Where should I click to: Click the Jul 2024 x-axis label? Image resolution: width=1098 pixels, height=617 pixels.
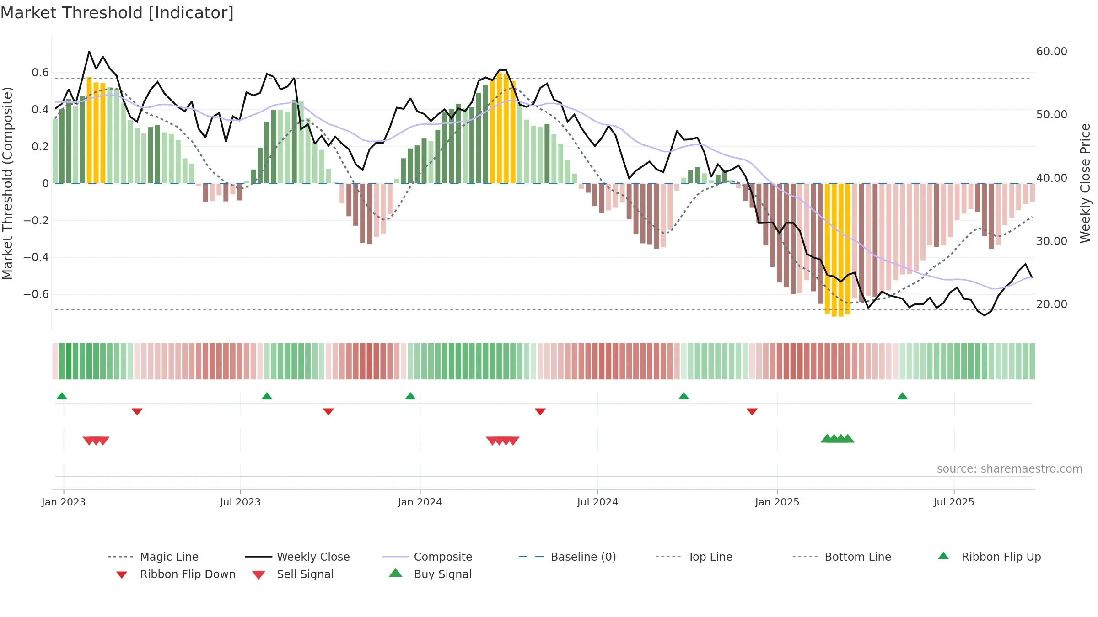597,502
